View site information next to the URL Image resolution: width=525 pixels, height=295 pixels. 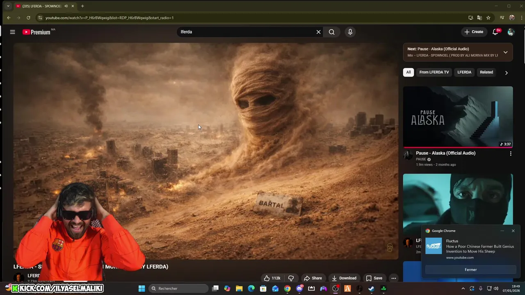[x=40, y=18]
